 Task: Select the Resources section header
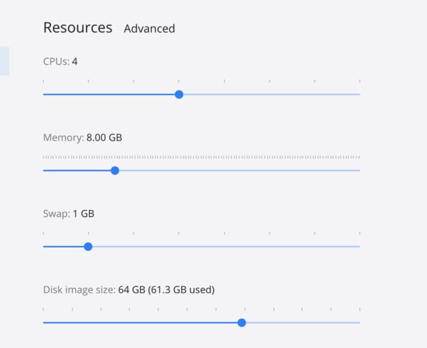(78, 27)
